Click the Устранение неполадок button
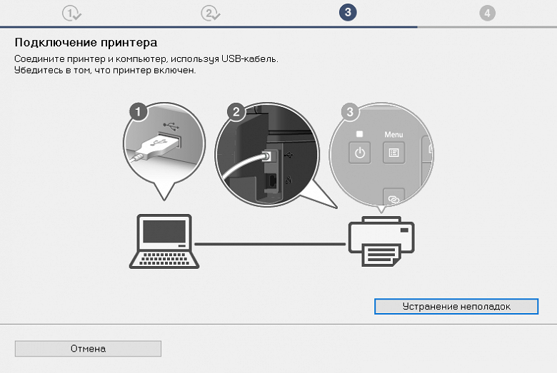 pyautogui.click(x=456, y=306)
